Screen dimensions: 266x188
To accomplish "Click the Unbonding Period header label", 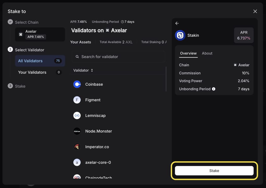I will pos(105,22).
